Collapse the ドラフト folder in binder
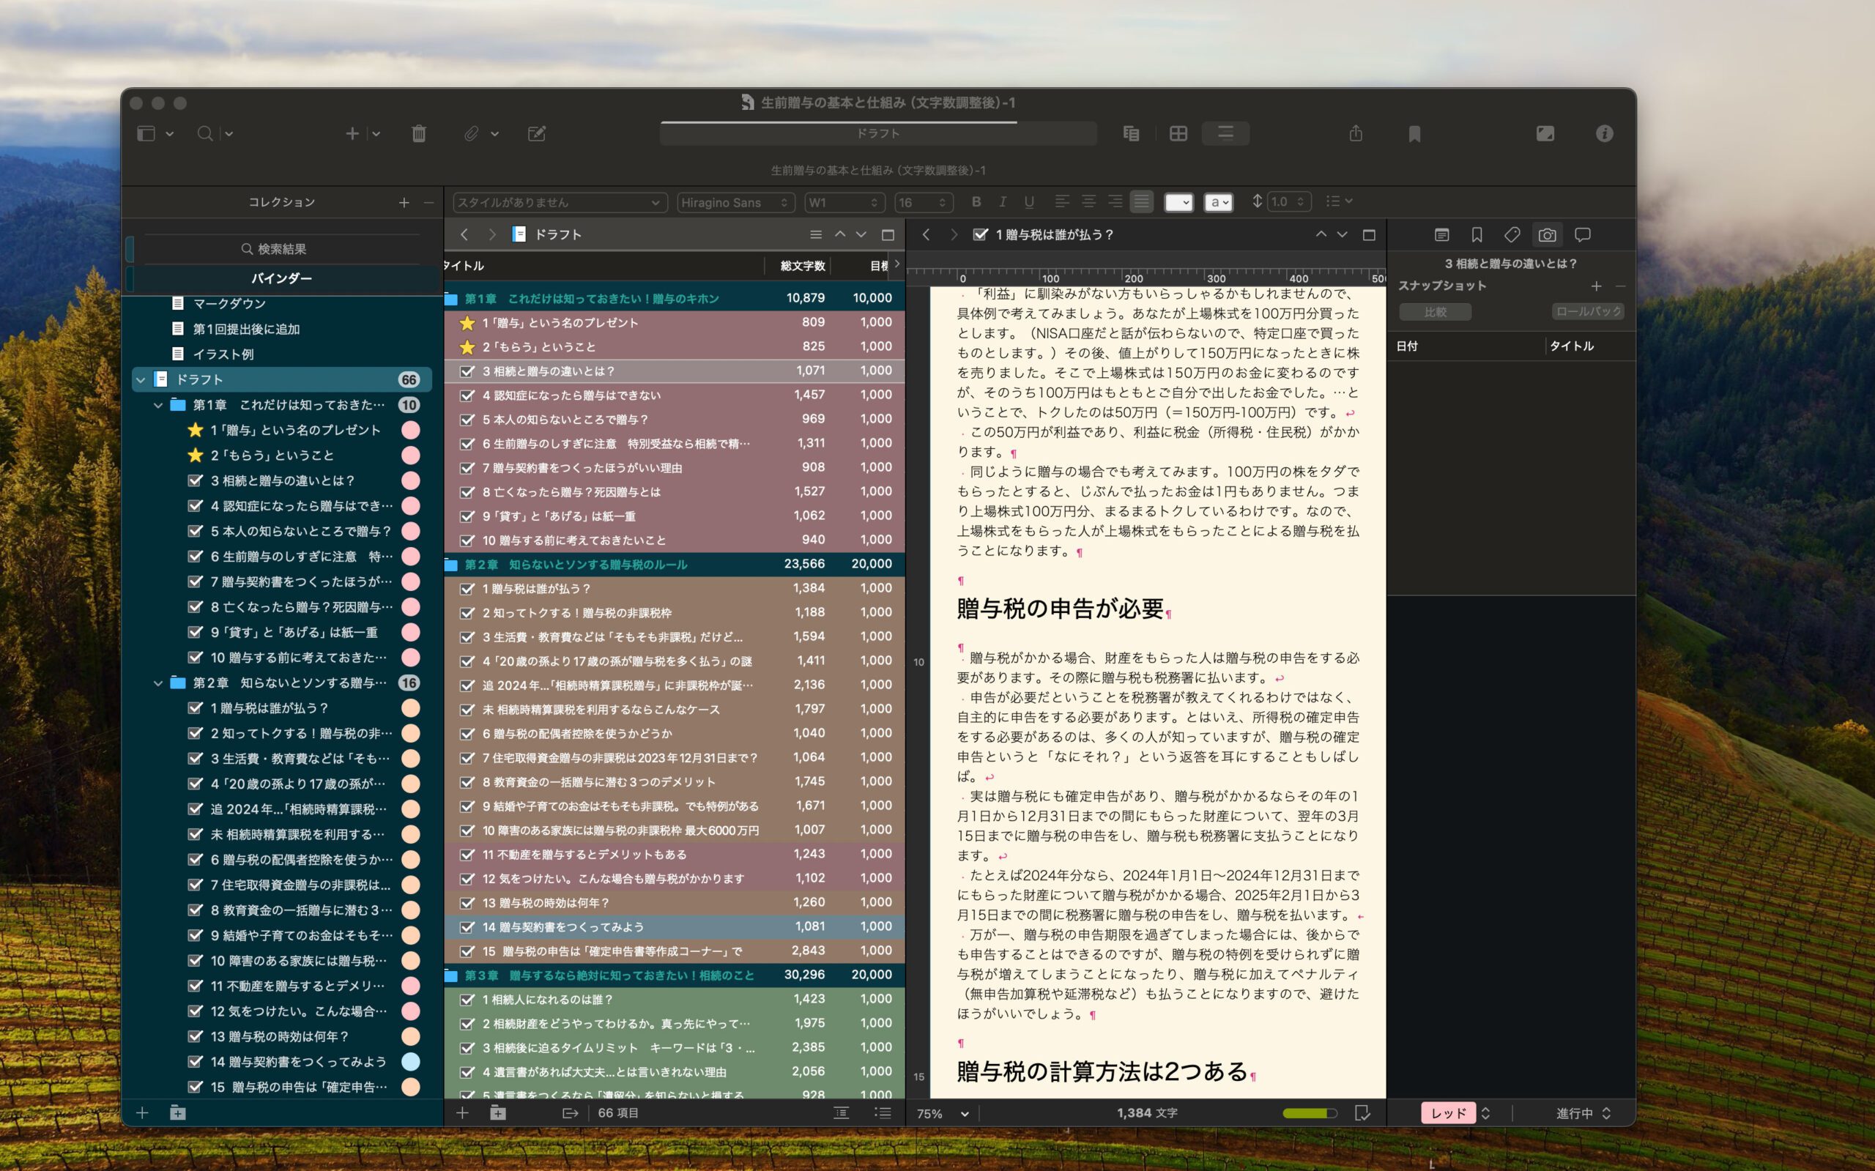This screenshot has width=1875, height=1171. click(x=140, y=379)
